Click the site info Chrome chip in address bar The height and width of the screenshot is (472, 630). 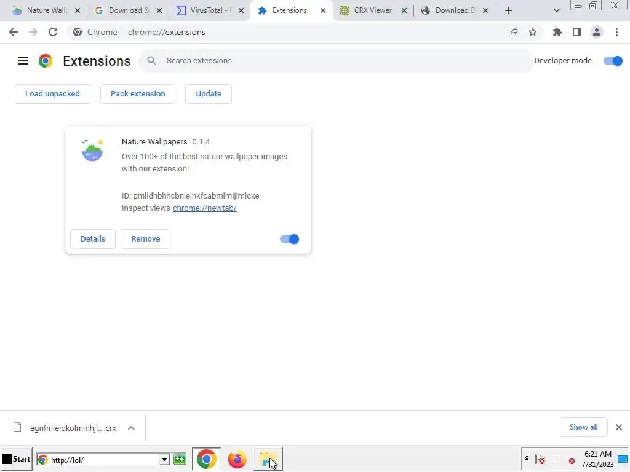[95, 32]
